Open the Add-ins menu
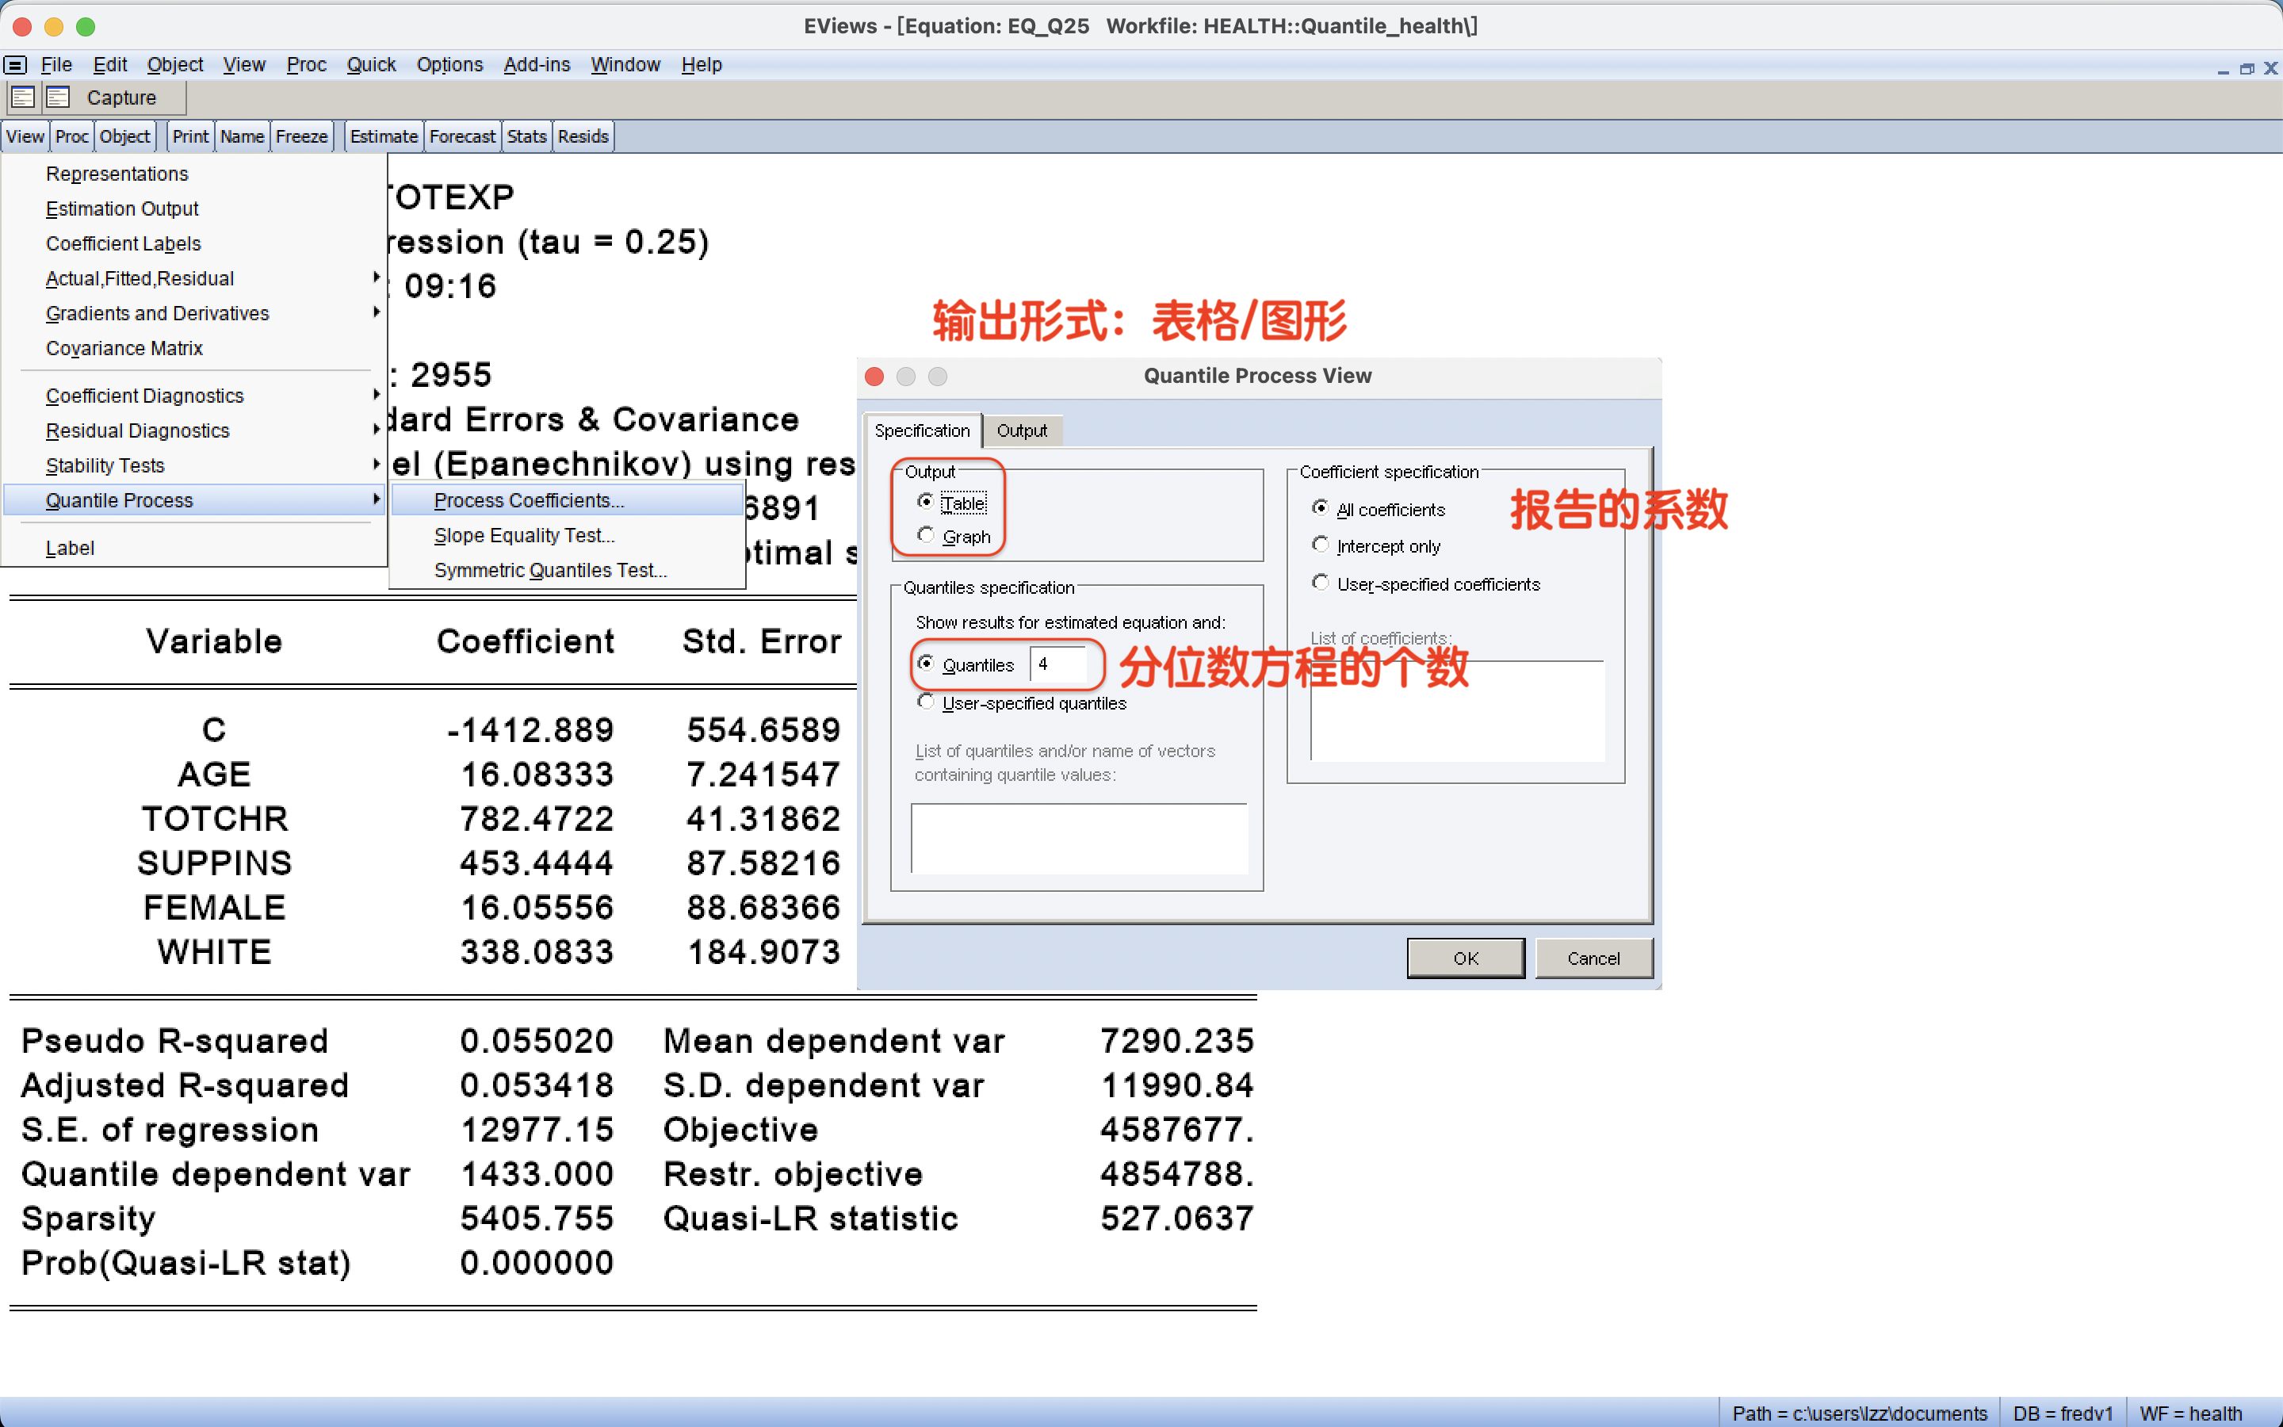This screenshot has width=2283, height=1427. (x=536, y=65)
